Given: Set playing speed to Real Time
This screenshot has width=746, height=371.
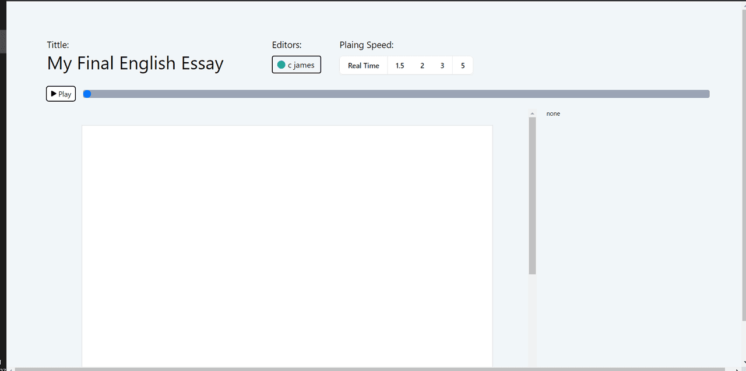Looking at the screenshot, I should pyautogui.click(x=363, y=66).
